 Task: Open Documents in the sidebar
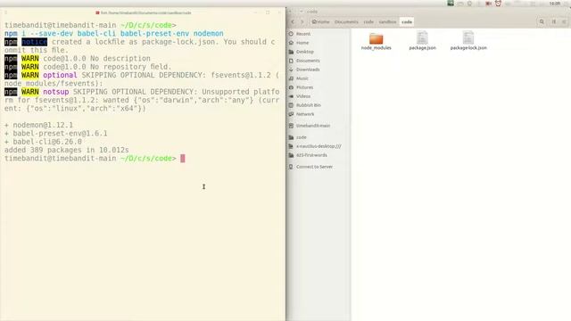(308, 61)
